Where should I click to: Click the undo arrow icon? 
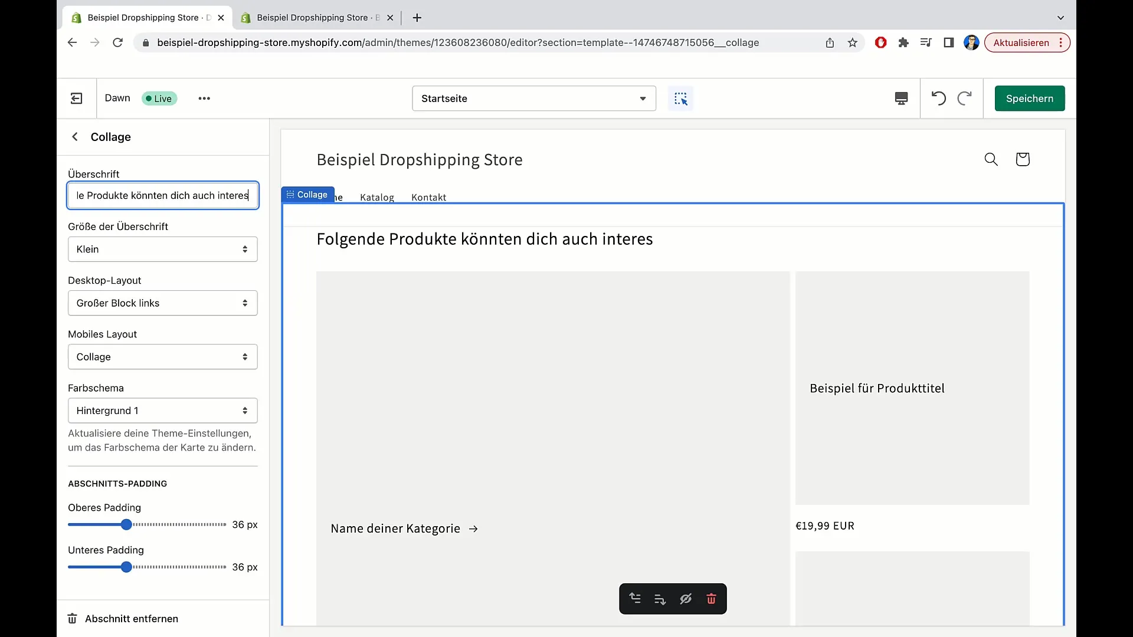pyautogui.click(x=938, y=98)
